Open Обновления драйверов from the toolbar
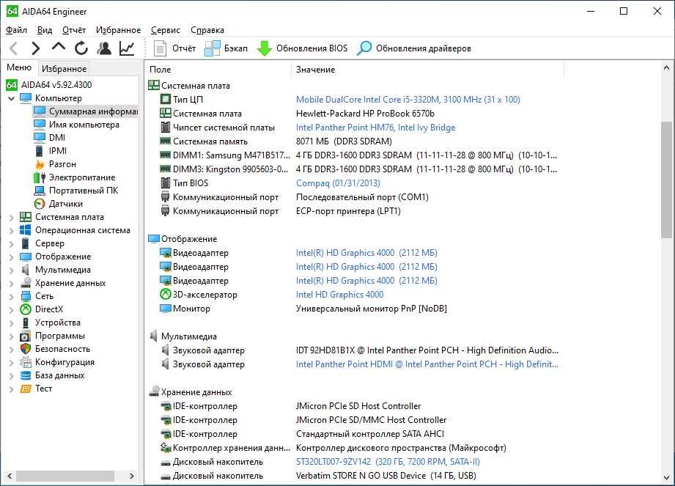The height and width of the screenshot is (486, 675). coord(414,48)
